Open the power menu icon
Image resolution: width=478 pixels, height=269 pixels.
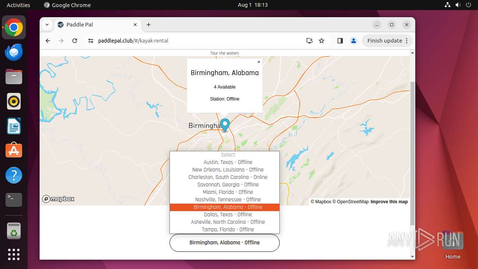coord(469,5)
